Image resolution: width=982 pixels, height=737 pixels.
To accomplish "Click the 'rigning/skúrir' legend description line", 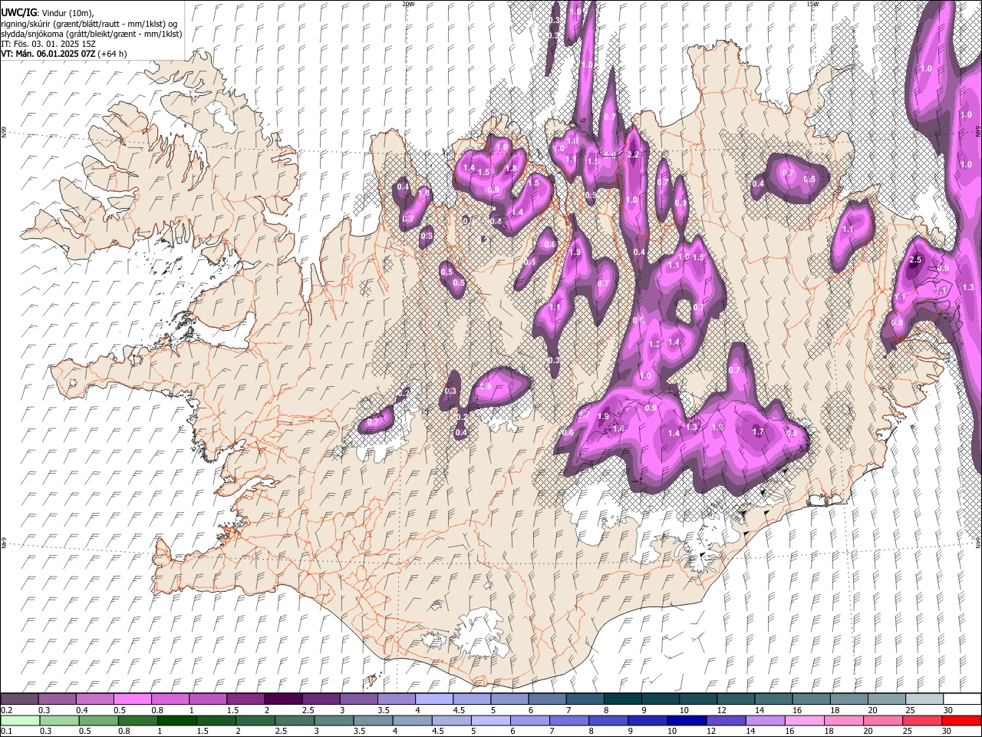I will pos(88,24).
